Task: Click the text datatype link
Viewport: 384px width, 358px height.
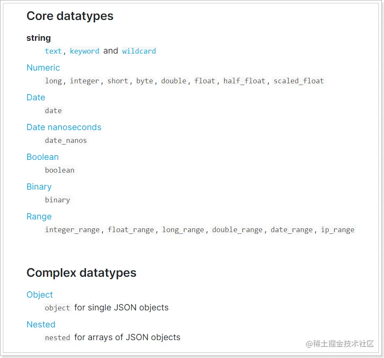Action: pos(53,51)
